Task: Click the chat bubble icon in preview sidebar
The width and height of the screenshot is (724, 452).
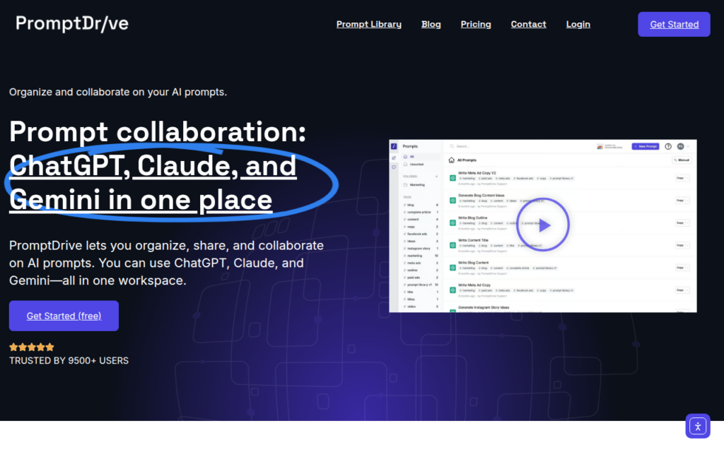Action: tap(394, 167)
